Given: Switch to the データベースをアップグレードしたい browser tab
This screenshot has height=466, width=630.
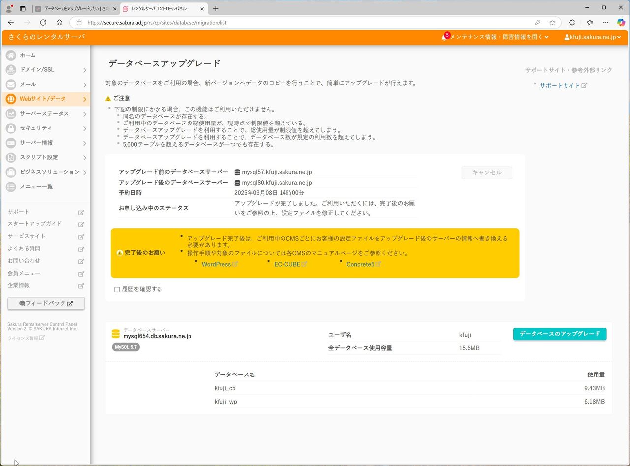Looking at the screenshot, I should [x=75, y=8].
